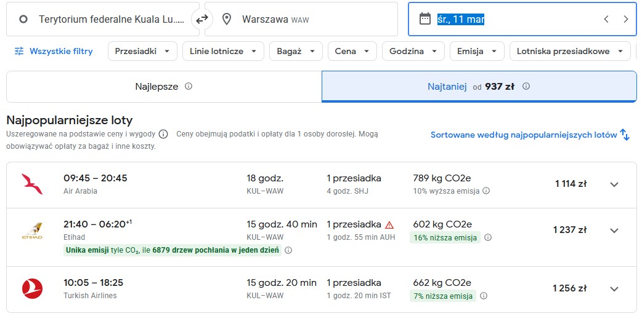Switch to the Najtaniej tab
642x324 pixels.
pos(479,87)
